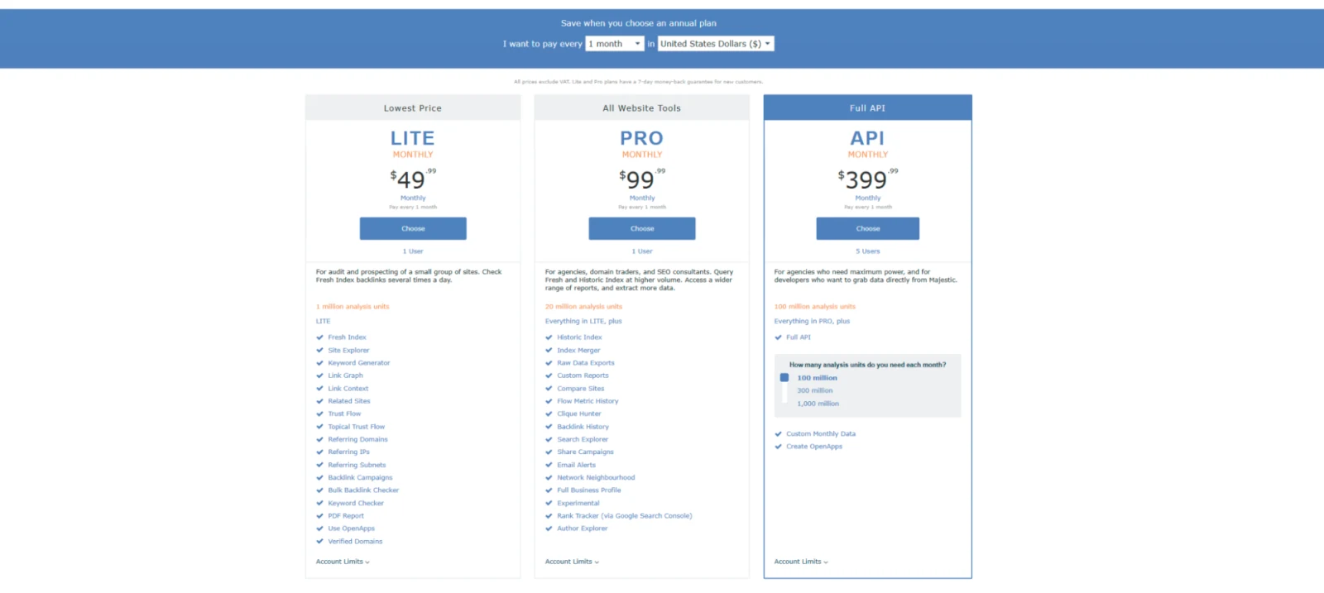The image size is (1324, 593).
Task: Open the Share Campaigns link
Action: pyautogui.click(x=585, y=452)
